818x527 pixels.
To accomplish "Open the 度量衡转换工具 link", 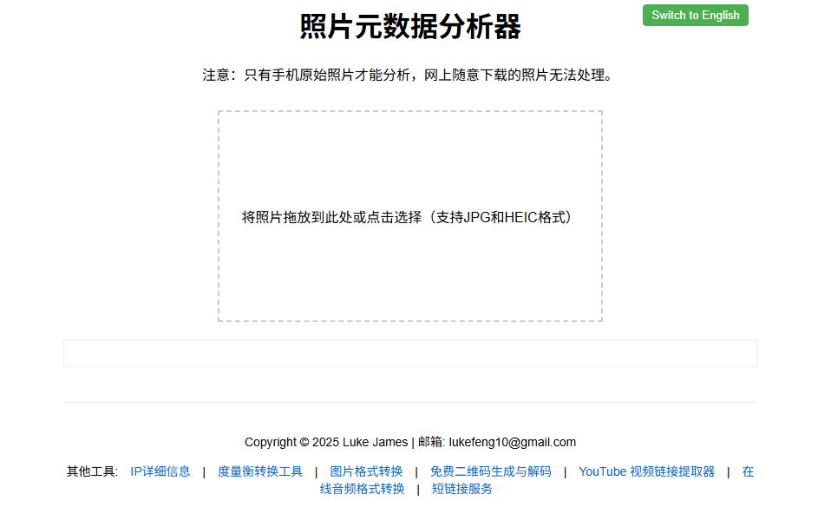I will click(259, 471).
